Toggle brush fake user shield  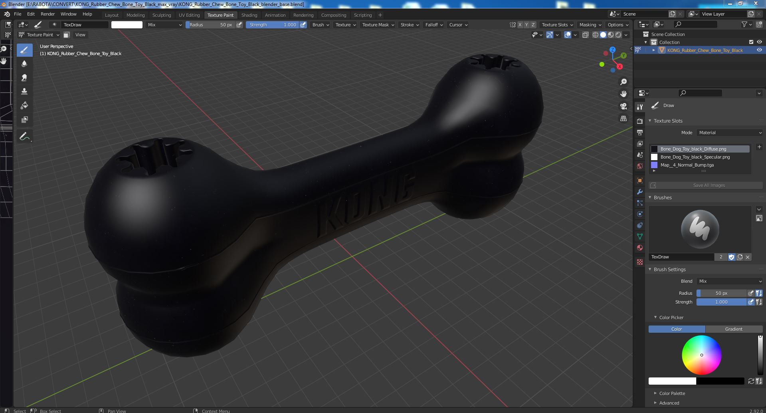tap(731, 257)
